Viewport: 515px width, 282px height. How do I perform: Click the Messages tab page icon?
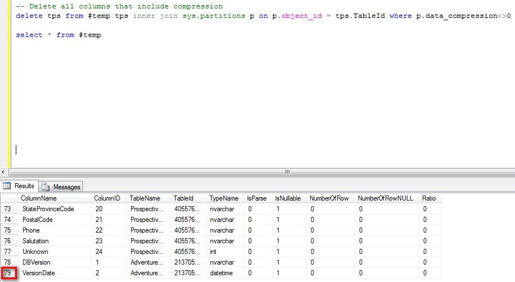[46, 187]
